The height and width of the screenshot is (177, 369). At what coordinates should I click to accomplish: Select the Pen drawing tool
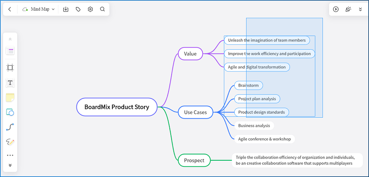(10, 142)
